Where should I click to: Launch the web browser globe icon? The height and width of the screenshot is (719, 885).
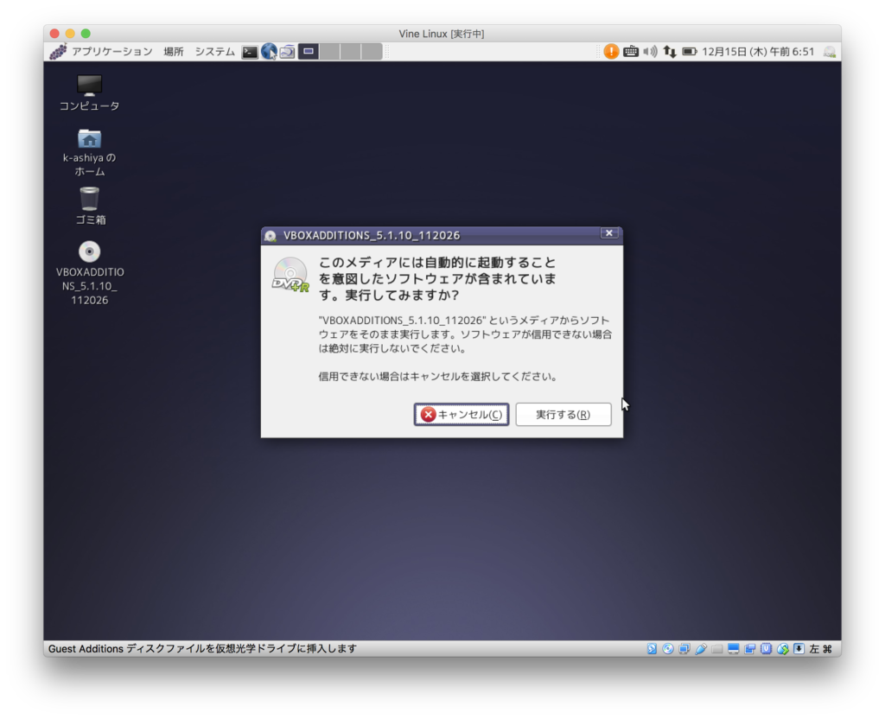pyautogui.click(x=269, y=51)
